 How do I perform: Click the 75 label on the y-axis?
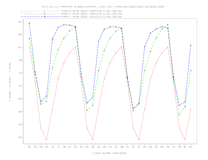pyautogui.click(x=20, y=73)
